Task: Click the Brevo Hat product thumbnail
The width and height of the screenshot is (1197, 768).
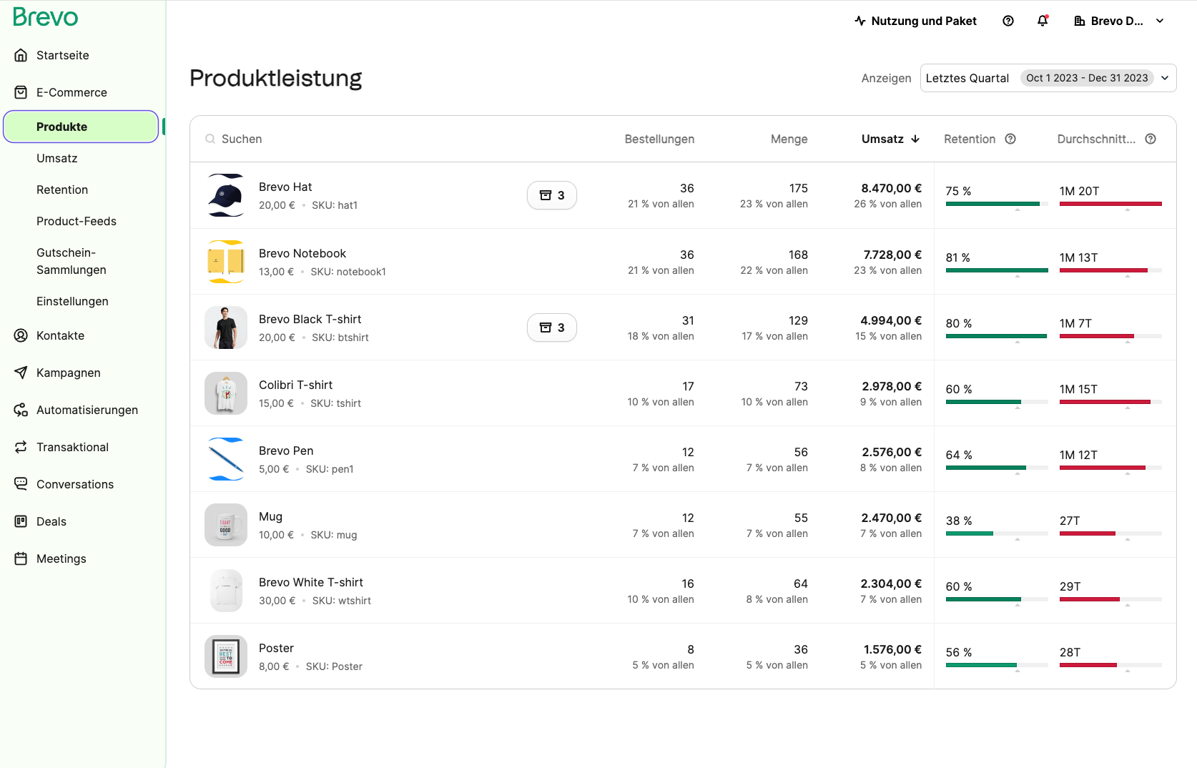Action: coord(226,195)
